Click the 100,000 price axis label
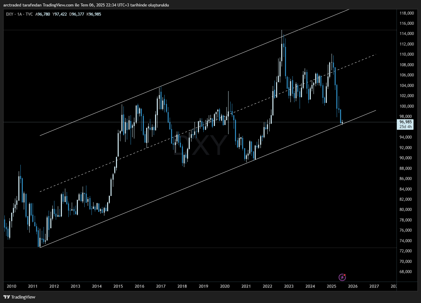The height and width of the screenshot is (303, 421). [x=406, y=106]
